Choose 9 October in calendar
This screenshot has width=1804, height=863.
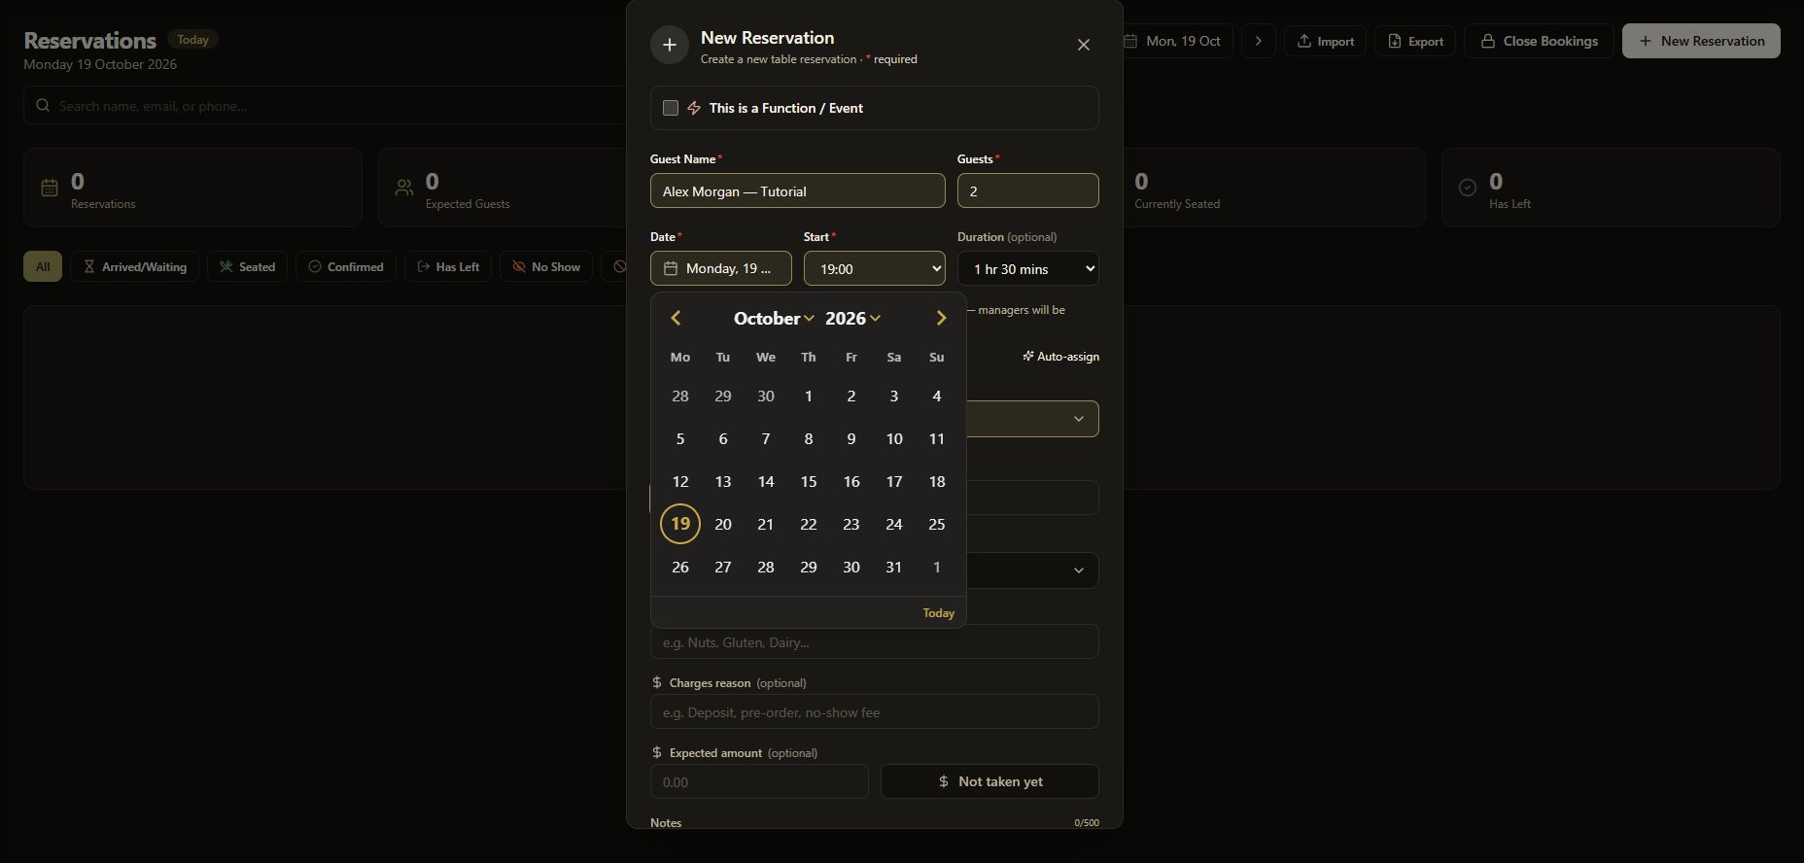pyautogui.click(x=851, y=438)
